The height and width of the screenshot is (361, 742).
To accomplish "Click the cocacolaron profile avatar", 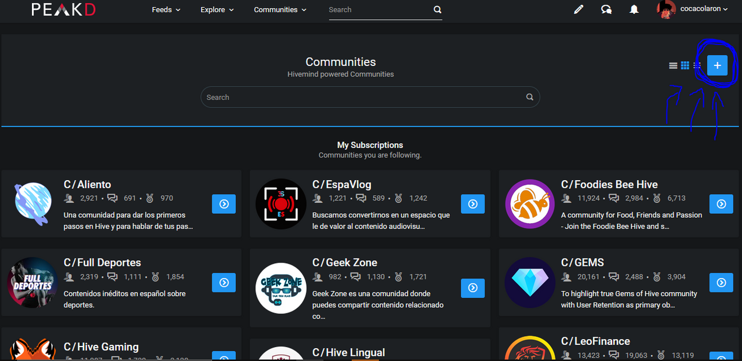I will (667, 9).
